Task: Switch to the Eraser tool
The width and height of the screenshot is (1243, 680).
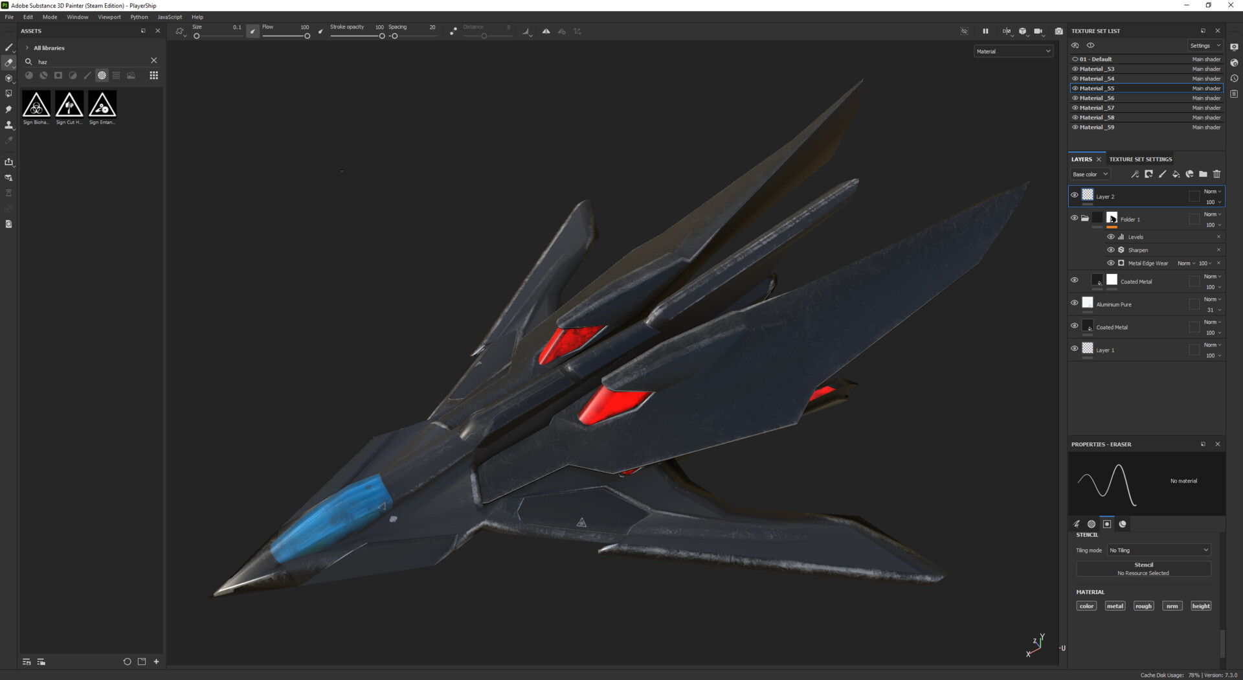Action: point(8,63)
